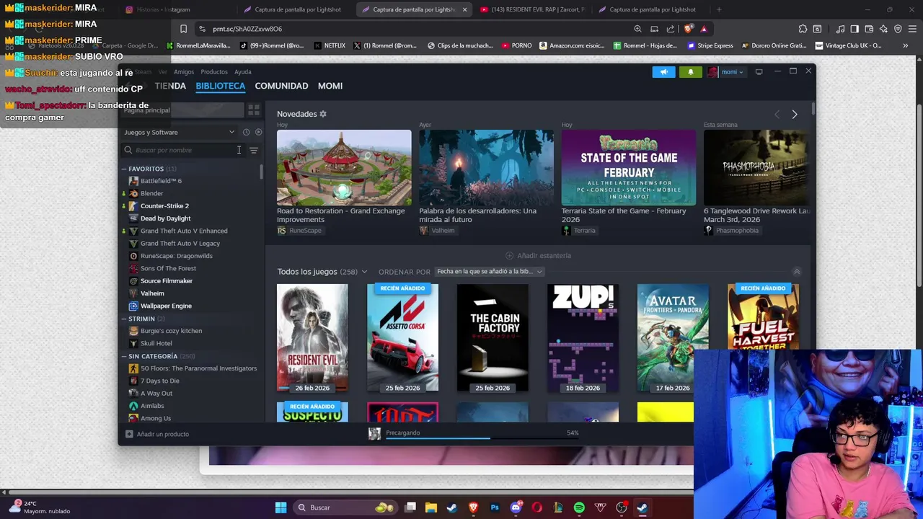923x519 pixels.
Task: Collapse the SIN CATEGORÍA category
Action: 124,356
